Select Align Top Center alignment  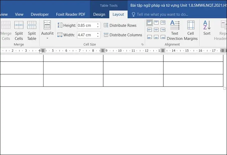[156, 23]
